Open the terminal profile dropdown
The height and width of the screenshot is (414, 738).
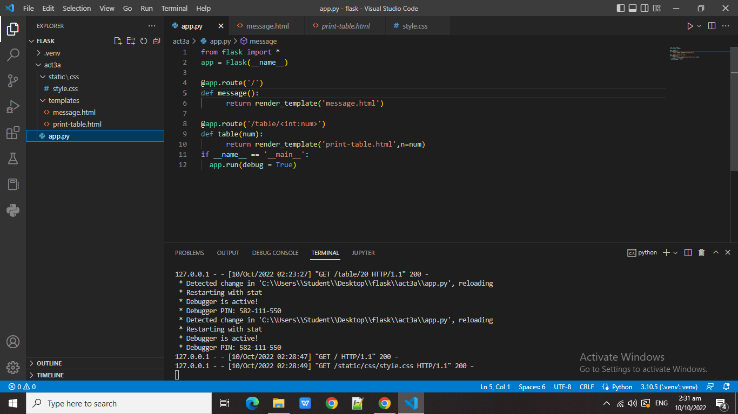675,252
